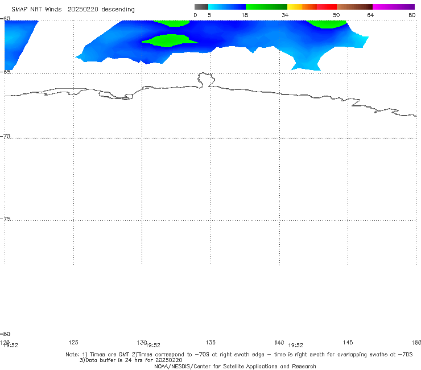Click the color bar scale label '50'
The height and width of the screenshot is (370, 421).
(x=336, y=15)
